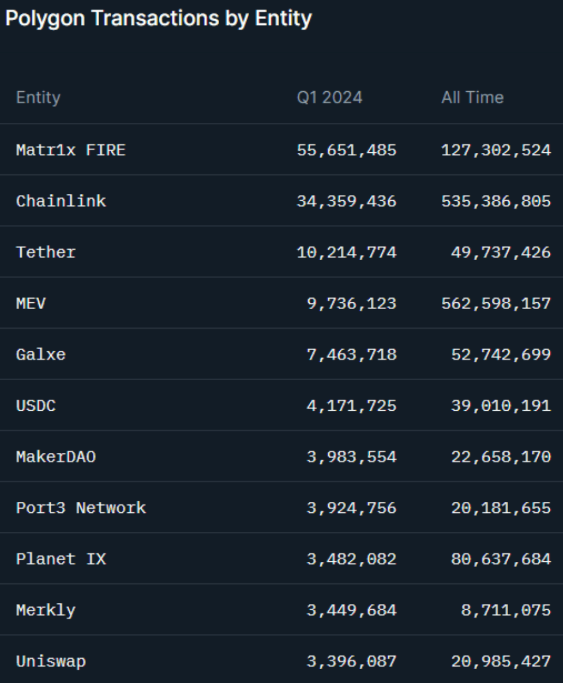Open the Uniswap entity entry
The height and width of the screenshot is (683, 563).
pyautogui.click(x=51, y=661)
